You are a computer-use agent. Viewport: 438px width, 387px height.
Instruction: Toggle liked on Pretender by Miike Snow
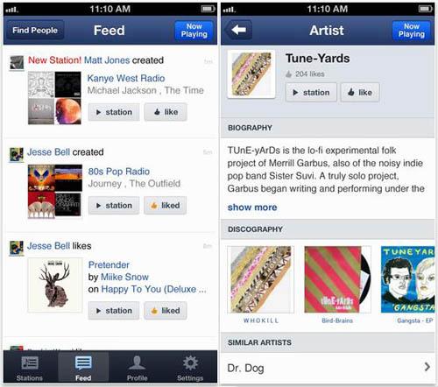pyautogui.click(x=166, y=311)
